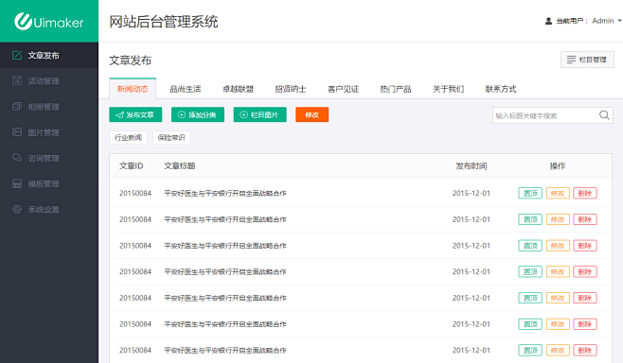Screen dimensions: 623x363
Task: Open the 模板管理 template icon
Action: coord(17,183)
